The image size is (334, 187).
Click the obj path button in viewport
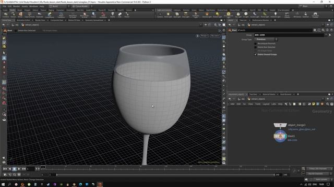(x=15, y=25)
